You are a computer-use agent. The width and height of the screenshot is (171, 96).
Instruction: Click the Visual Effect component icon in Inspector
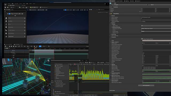[111, 14]
